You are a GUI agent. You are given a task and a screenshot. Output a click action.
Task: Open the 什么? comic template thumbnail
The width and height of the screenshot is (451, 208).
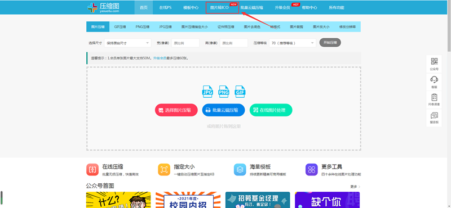click(x=118, y=200)
